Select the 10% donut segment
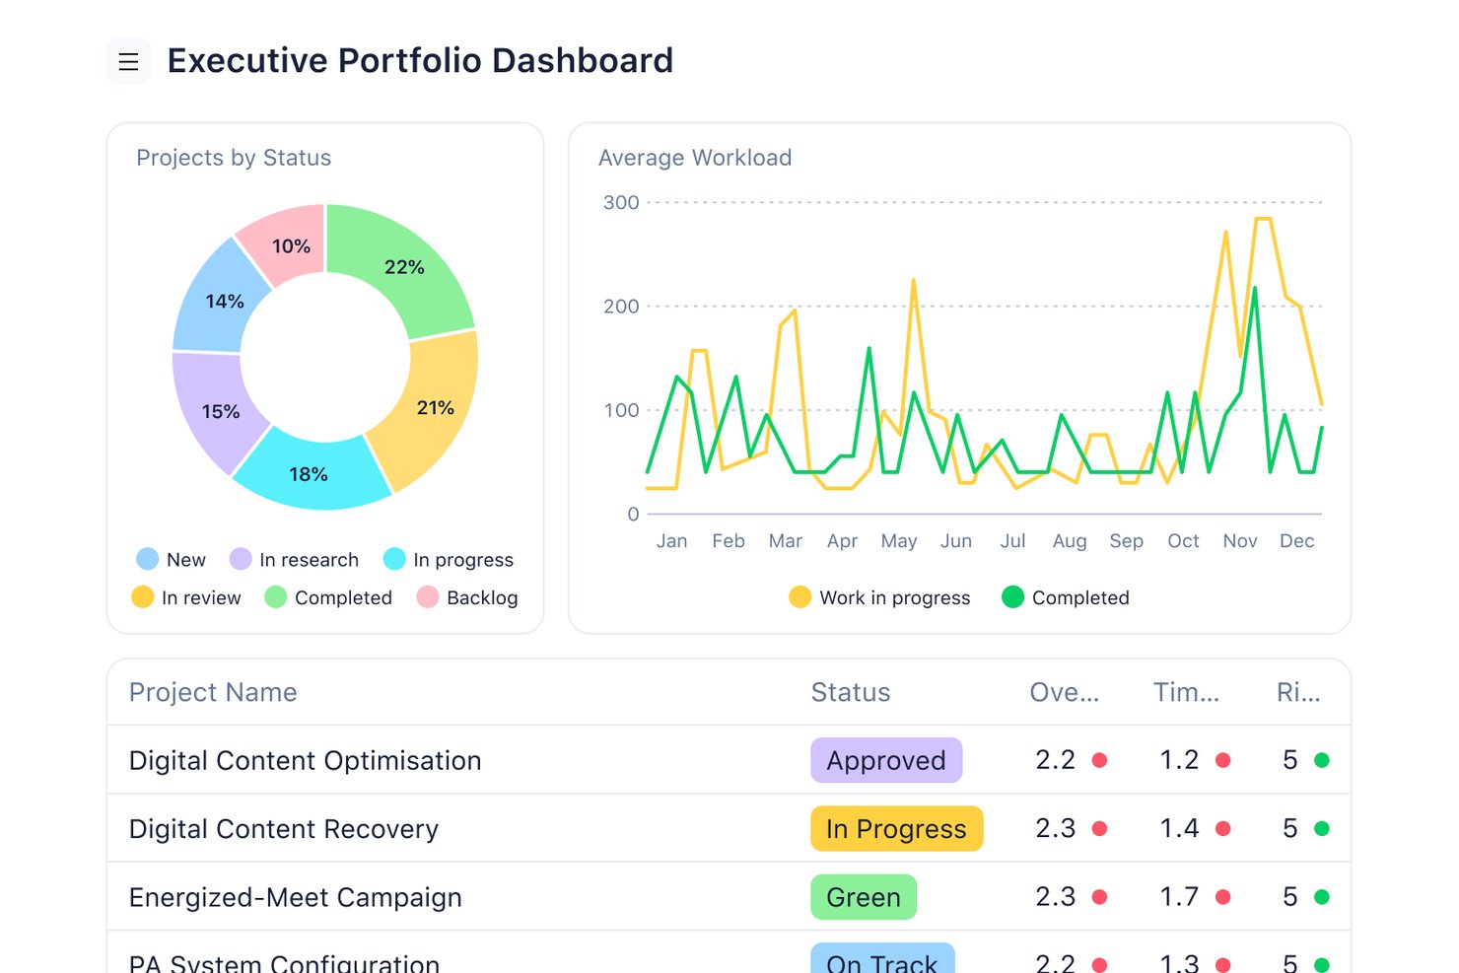 pyautogui.click(x=291, y=245)
